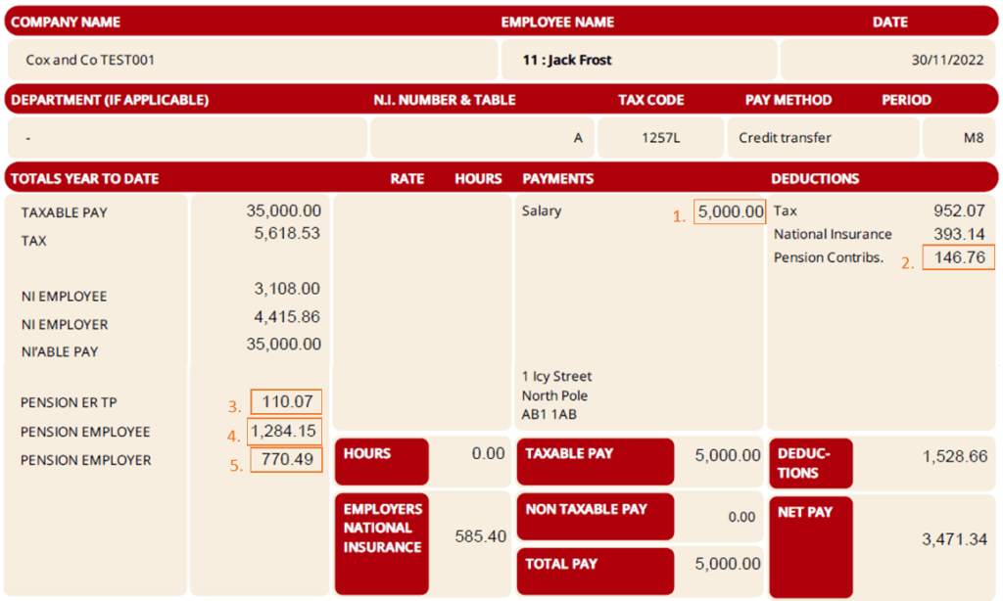Click the period value M8
Viewport: 1003px width, 601px height.
(974, 138)
